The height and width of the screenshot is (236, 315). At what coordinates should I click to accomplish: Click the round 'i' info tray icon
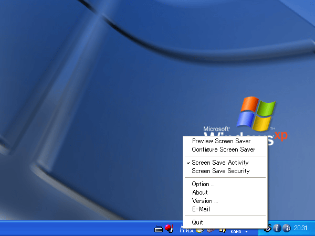coord(277,228)
